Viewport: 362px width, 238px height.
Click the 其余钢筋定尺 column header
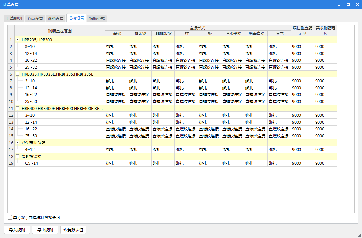pyautogui.click(x=326, y=31)
